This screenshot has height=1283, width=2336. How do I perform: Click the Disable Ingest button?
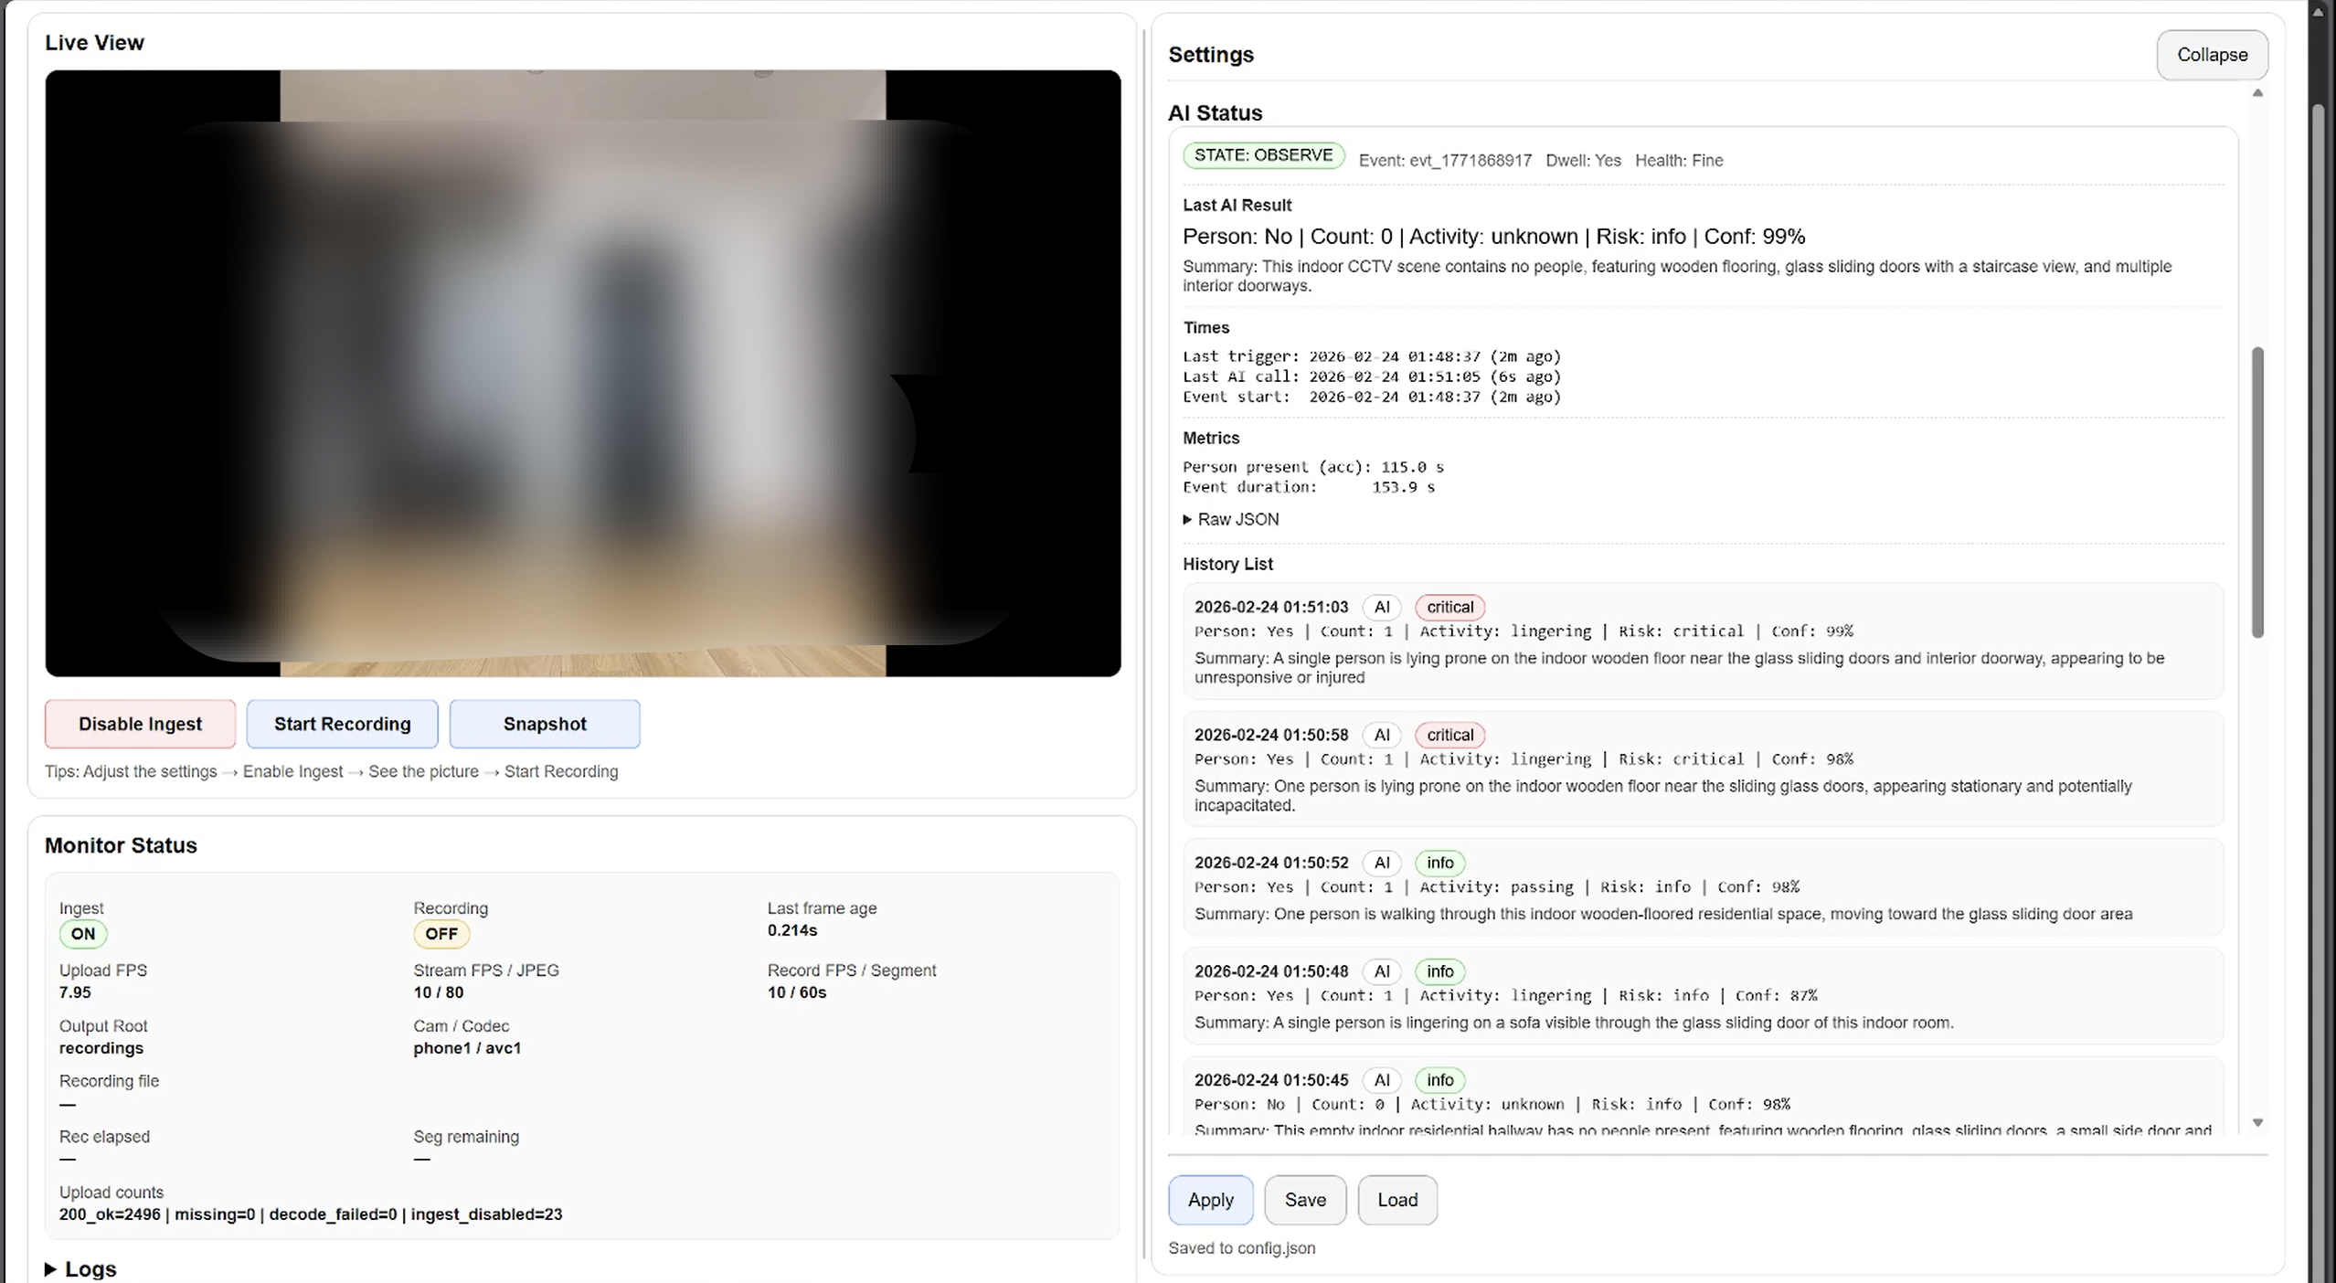pos(139,724)
